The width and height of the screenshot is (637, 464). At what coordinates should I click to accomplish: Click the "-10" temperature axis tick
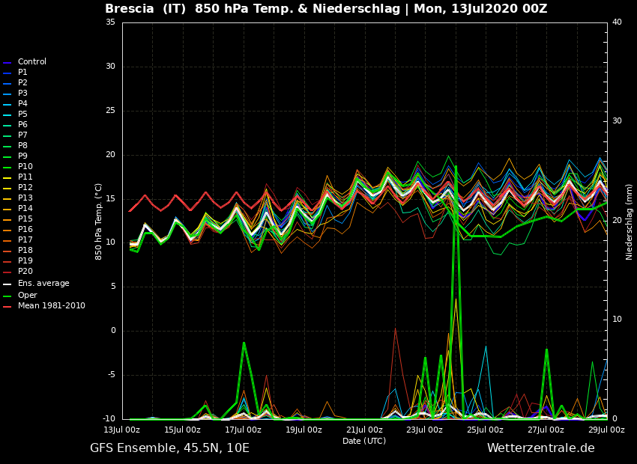pyautogui.click(x=109, y=418)
